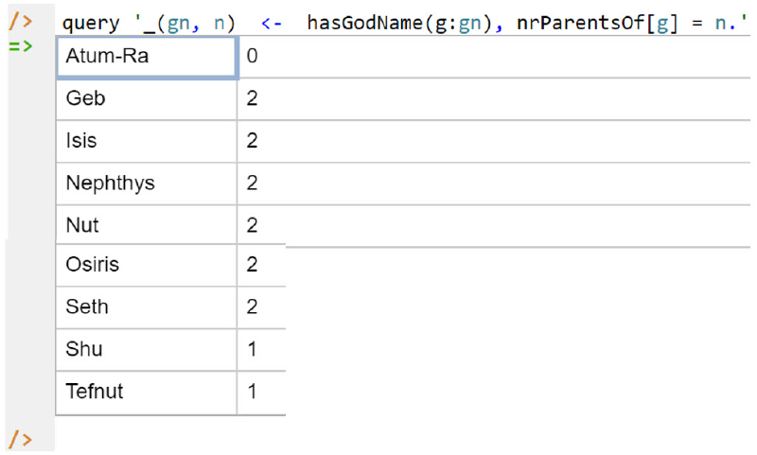Image resolution: width=757 pixels, height=455 pixels.
Task: Select the Osiris name cell
Action: click(x=147, y=265)
